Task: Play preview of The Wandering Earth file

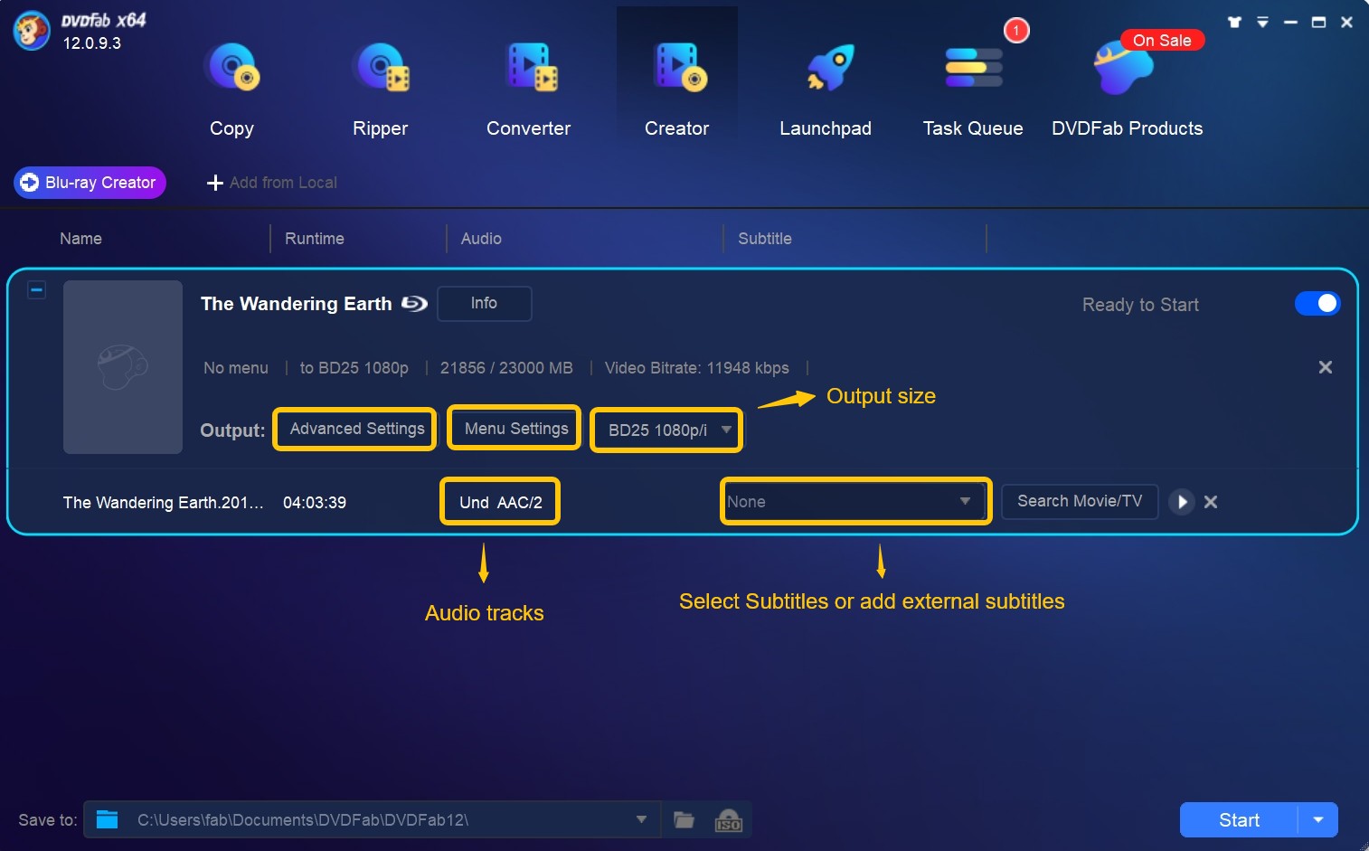Action: pyautogui.click(x=1182, y=502)
